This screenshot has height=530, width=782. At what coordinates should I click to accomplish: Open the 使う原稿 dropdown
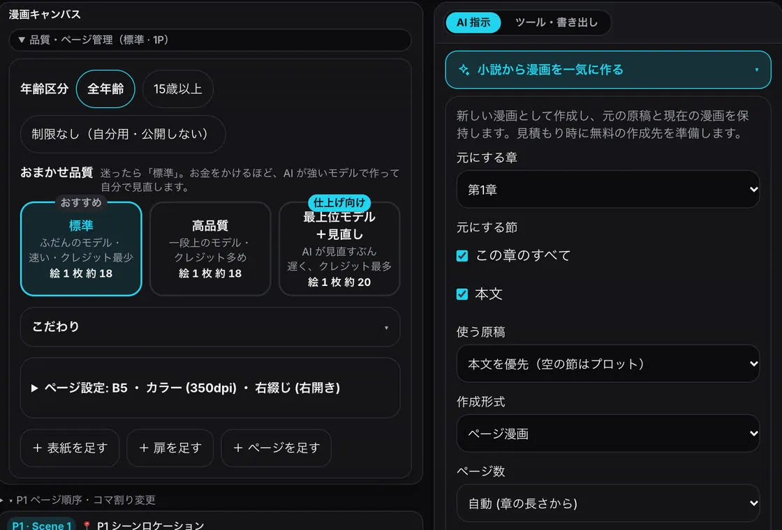coord(608,363)
